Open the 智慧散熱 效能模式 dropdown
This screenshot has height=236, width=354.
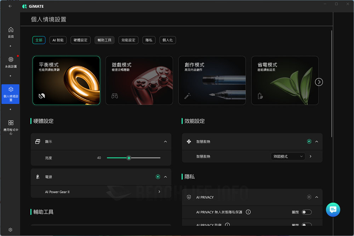coord(288,156)
